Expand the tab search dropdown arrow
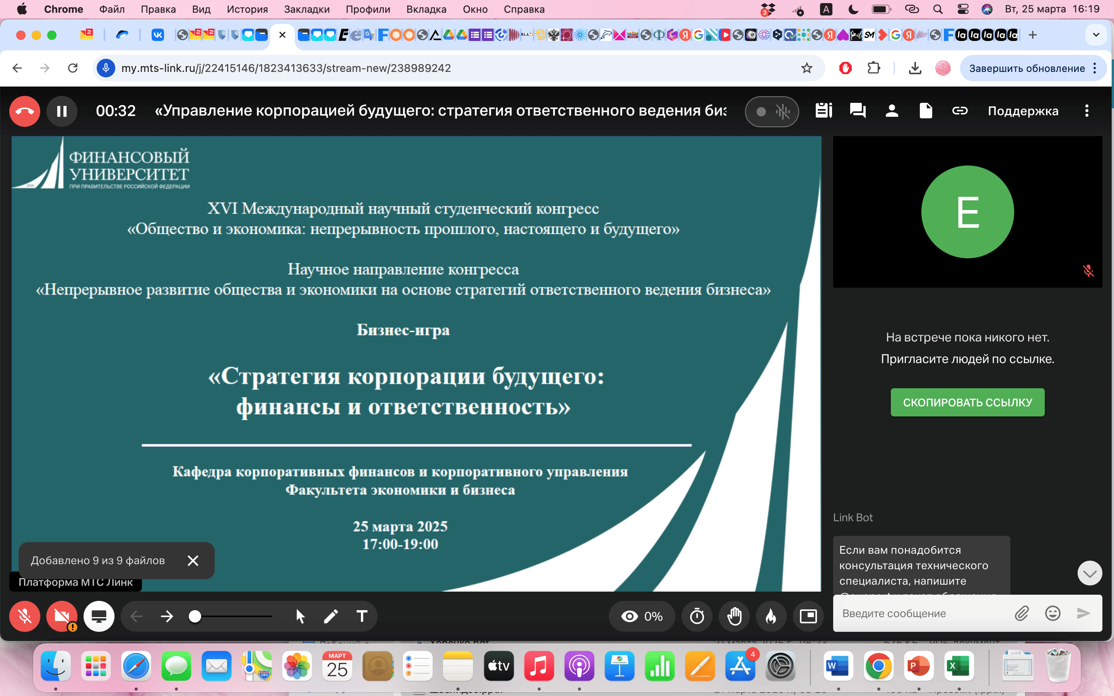This screenshot has width=1114, height=696. coord(1096,35)
